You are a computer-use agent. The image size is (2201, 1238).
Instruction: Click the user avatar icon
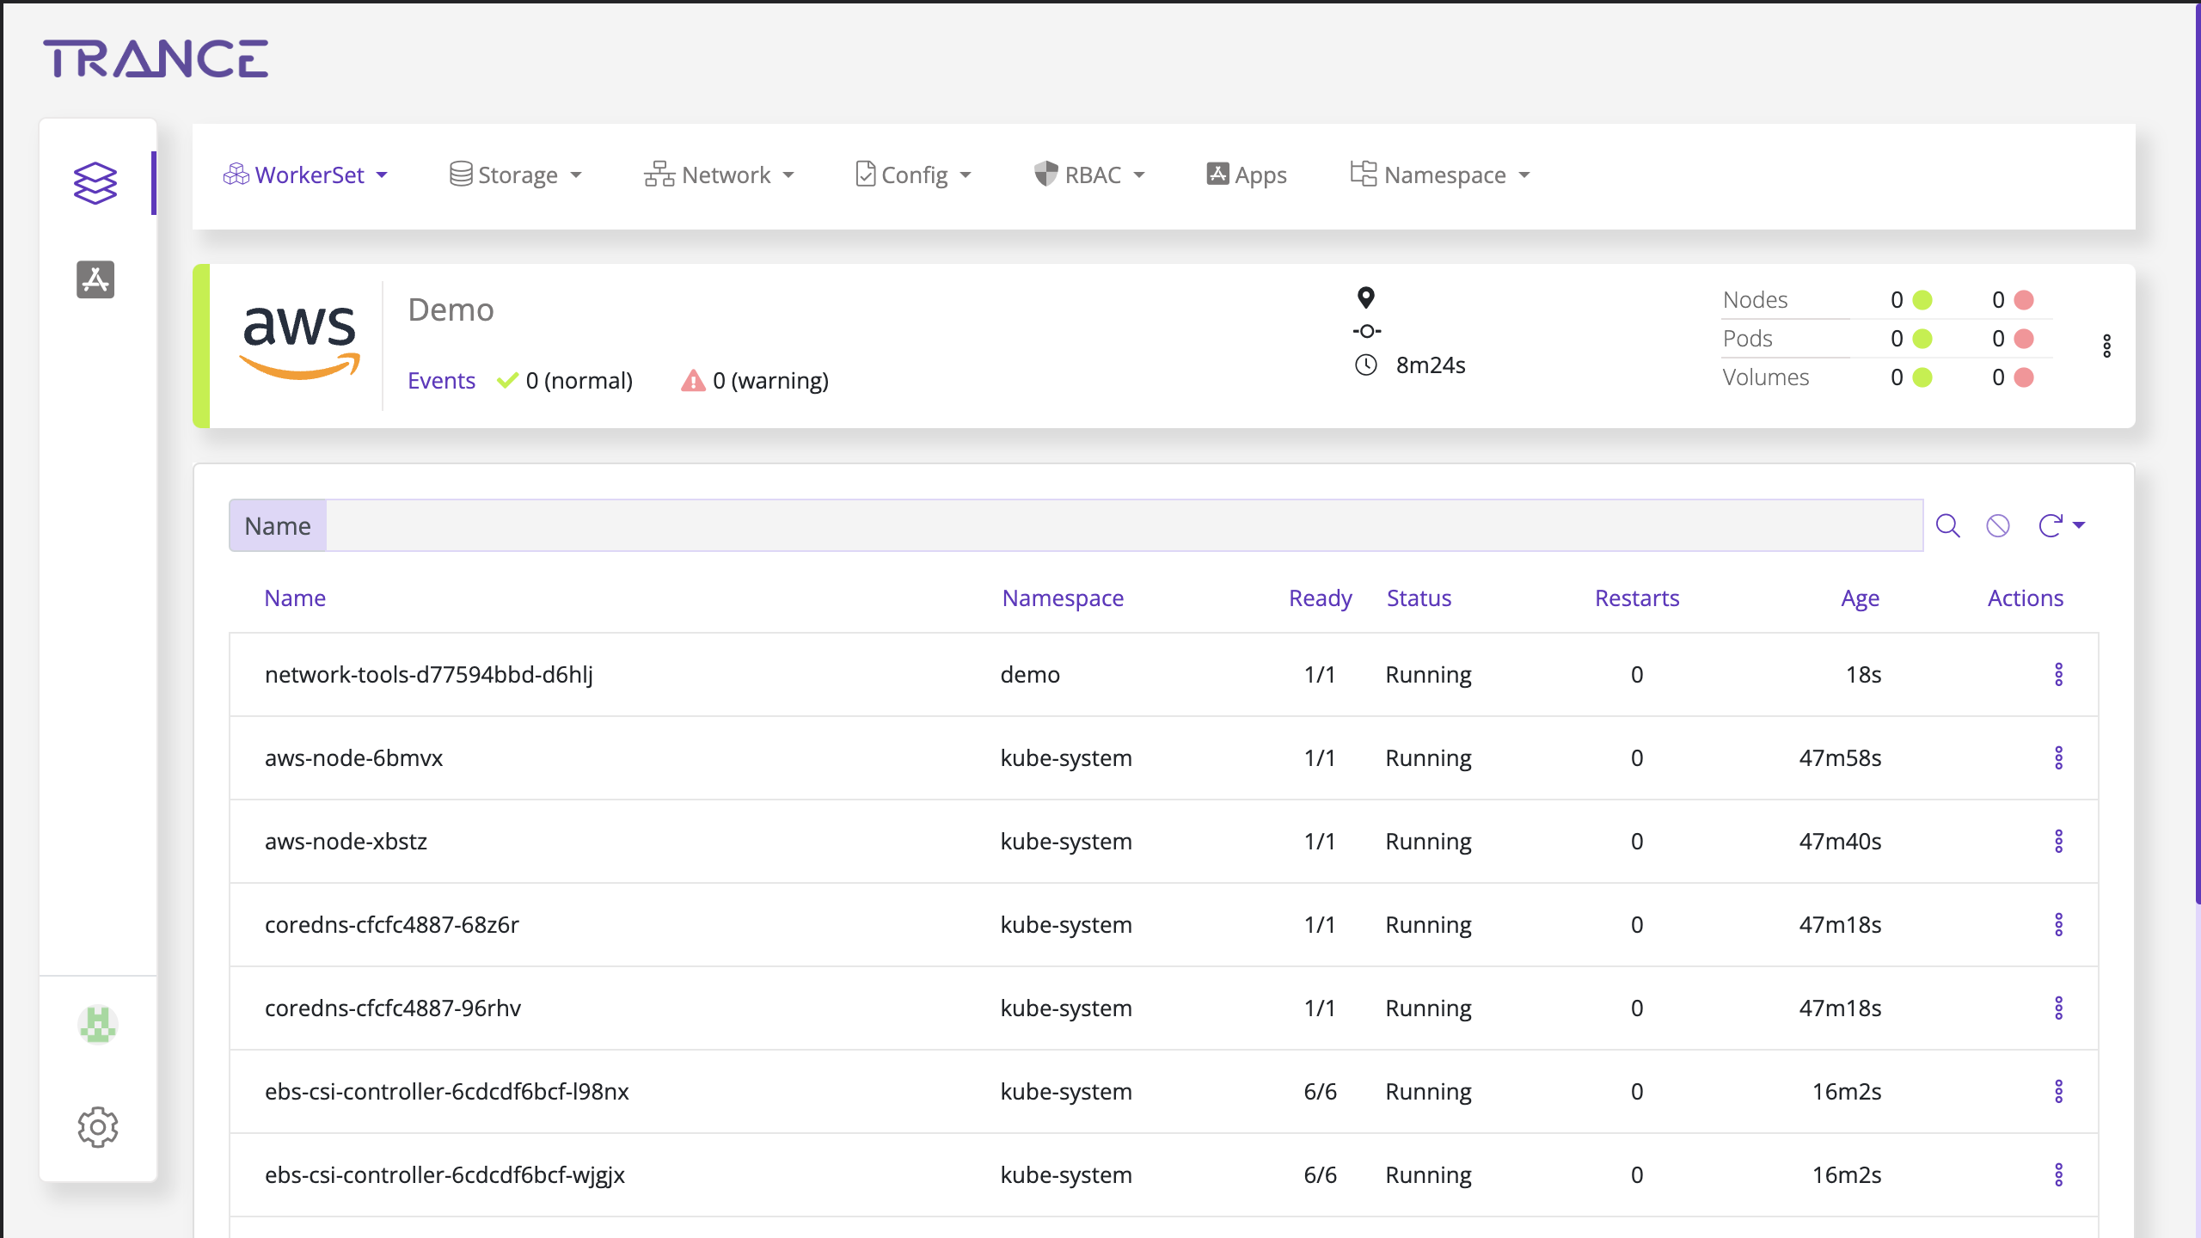click(x=97, y=1025)
